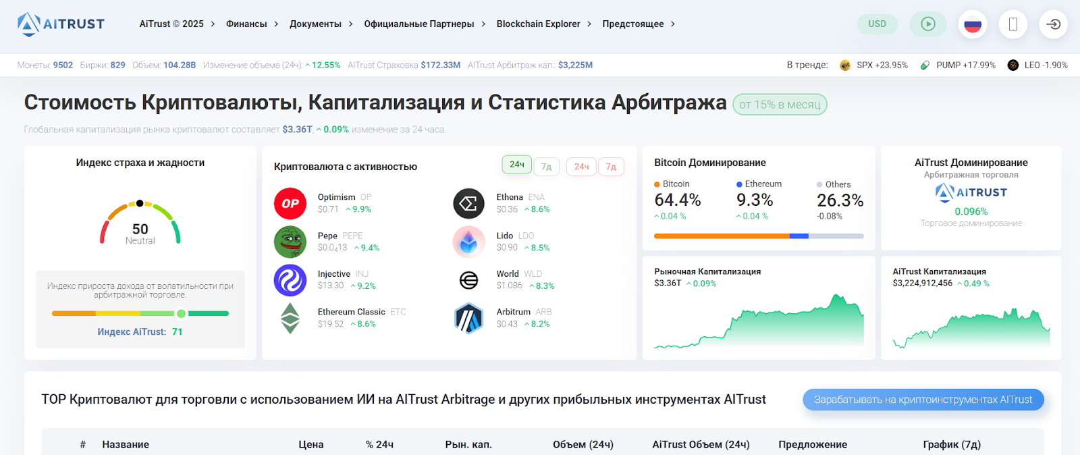Sort table by Цена column
1080x455 pixels.
311,444
